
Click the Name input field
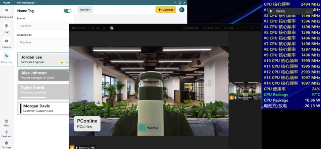(43, 26)
